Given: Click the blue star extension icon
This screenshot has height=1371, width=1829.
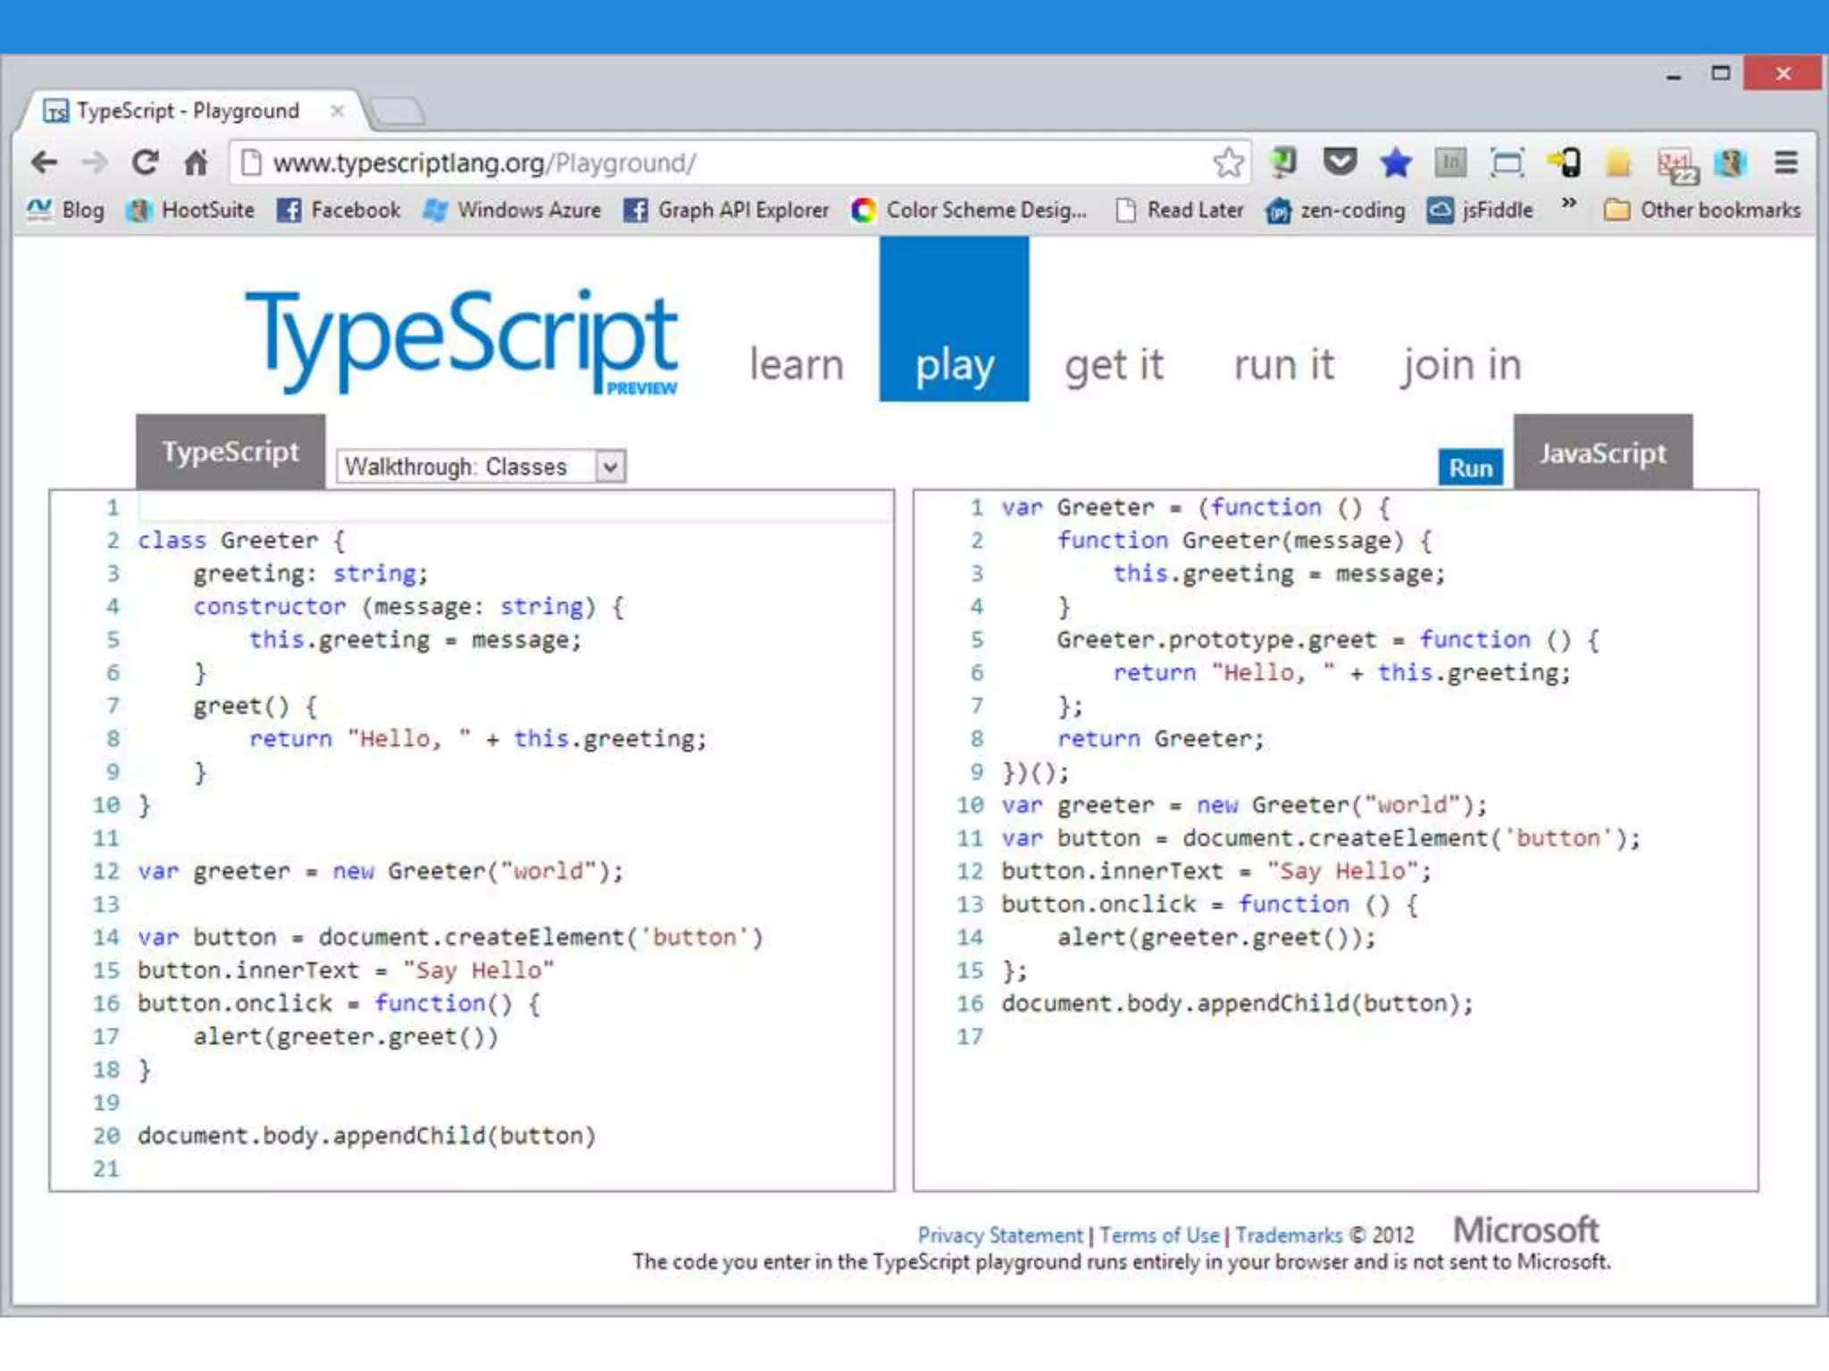Looking at the screenshot, I should 1395,162.
